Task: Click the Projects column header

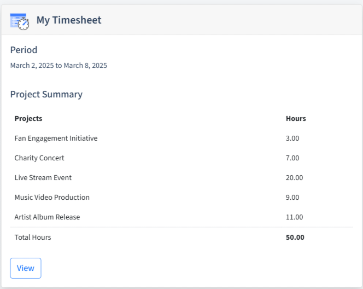Action: 28,118
